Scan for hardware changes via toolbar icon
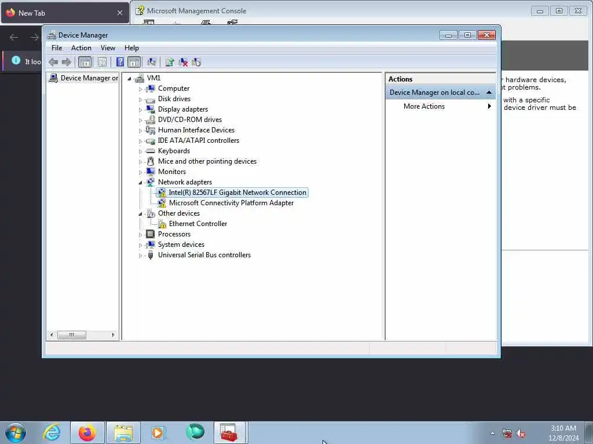593x444 pixels. pos(152,62)
